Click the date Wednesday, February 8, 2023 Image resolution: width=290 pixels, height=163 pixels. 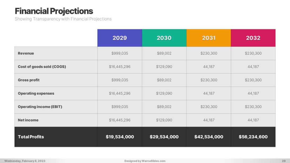25,161
